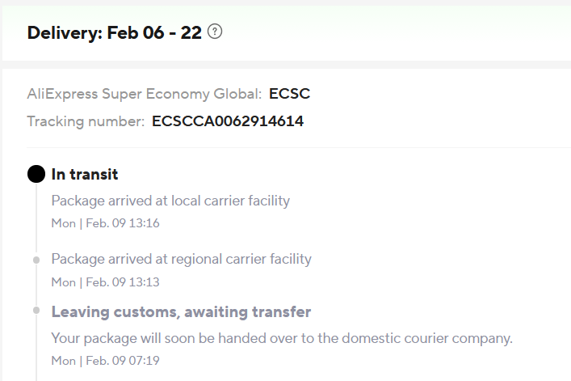Click "Package arrived at local carrier facility" entry
Image resolution: width=571 pixels, height=381 pixels.
(x=170, y=201)
